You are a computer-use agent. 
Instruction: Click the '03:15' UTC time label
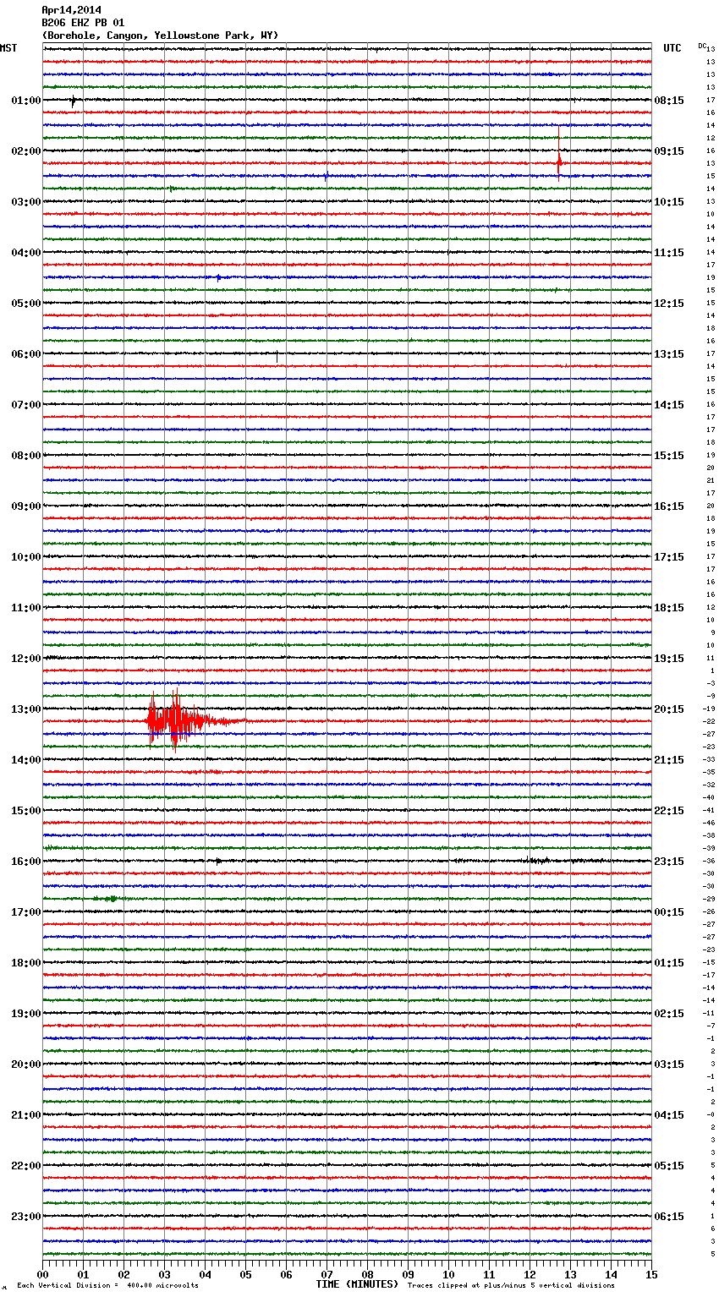click(669, 1064)
